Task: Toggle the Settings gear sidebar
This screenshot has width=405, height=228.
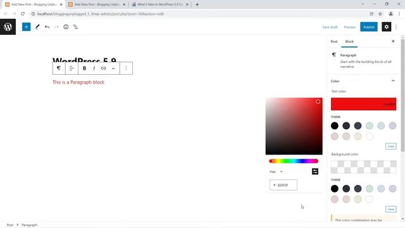Action: [387, 27]
